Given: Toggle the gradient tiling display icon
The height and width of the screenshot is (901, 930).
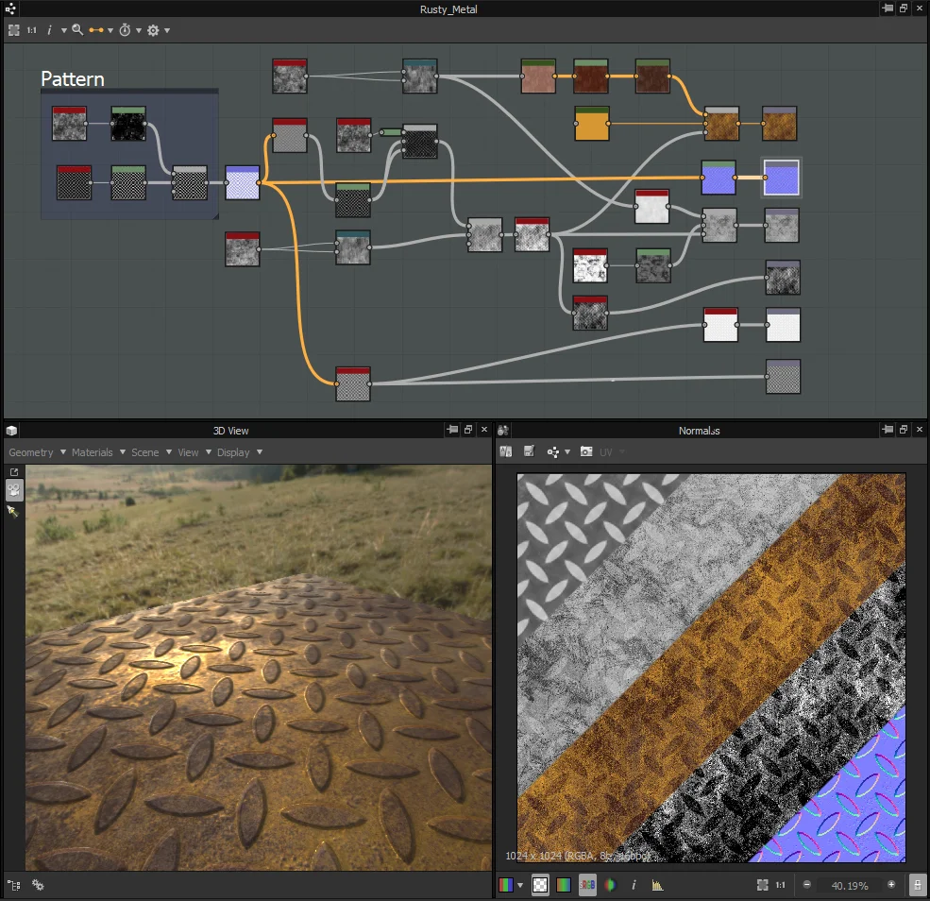Looking at the screenshot, I should [x=564, y=885].
